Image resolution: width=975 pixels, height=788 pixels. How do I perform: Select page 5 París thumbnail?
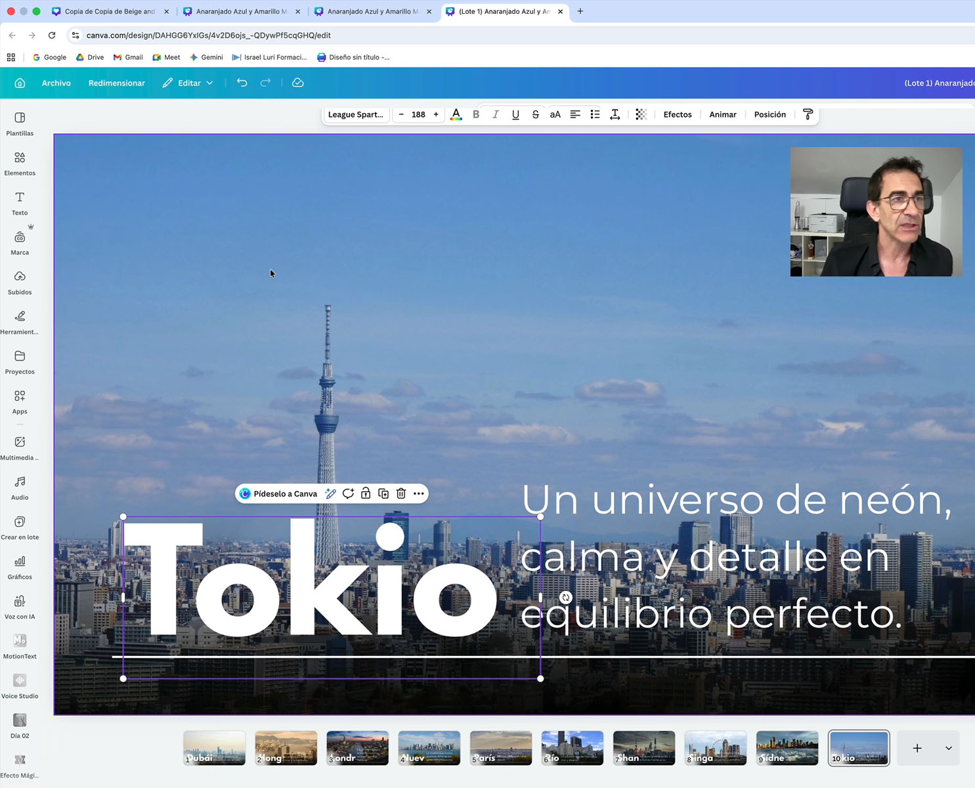(x=501, y=748)
